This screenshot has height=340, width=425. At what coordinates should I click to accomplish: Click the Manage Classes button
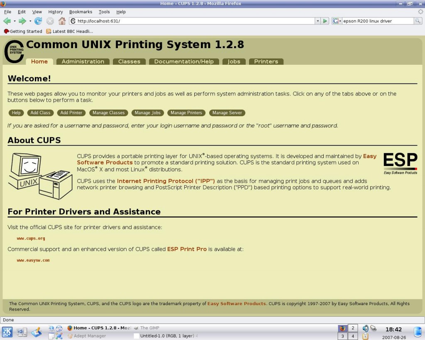pos(108,113)
